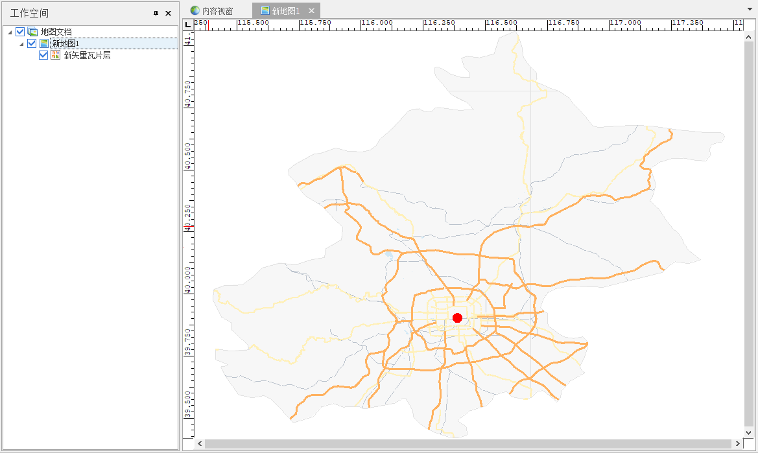Image resolution: width=758 pixels, height=453 pixels.
Task: Pin the 工作空间 panel with pushpin icon
Action: pyautogui.click(x=156, y=13)
